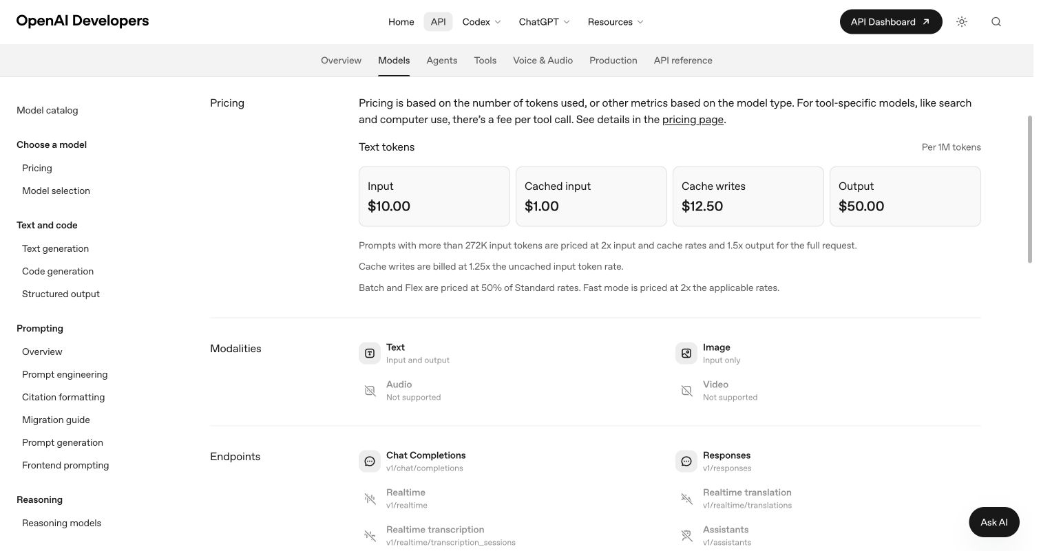Open Model catalog in the sidebar
The height and width of the screenshot is (551, 1041).
click(48, 110)
